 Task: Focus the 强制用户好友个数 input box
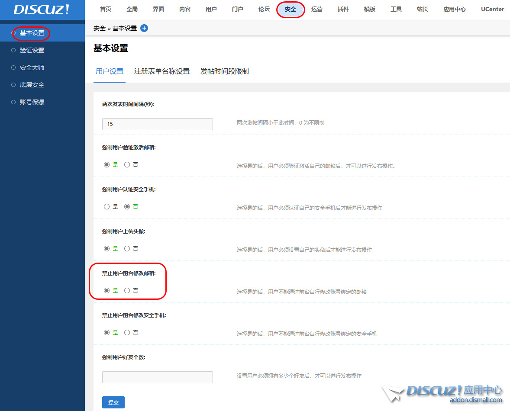click(x=157, y=377)
